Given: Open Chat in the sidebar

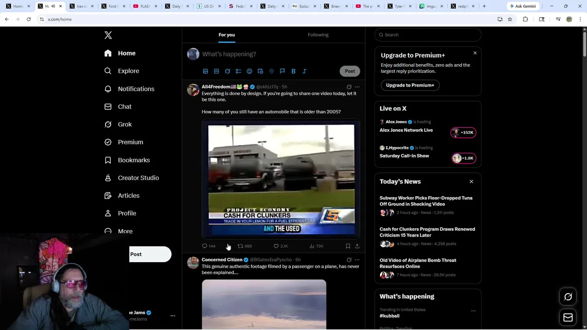Looking at the screenshot, I should 118,106.
